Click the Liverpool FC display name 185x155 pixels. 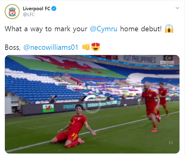click(37, 9)
